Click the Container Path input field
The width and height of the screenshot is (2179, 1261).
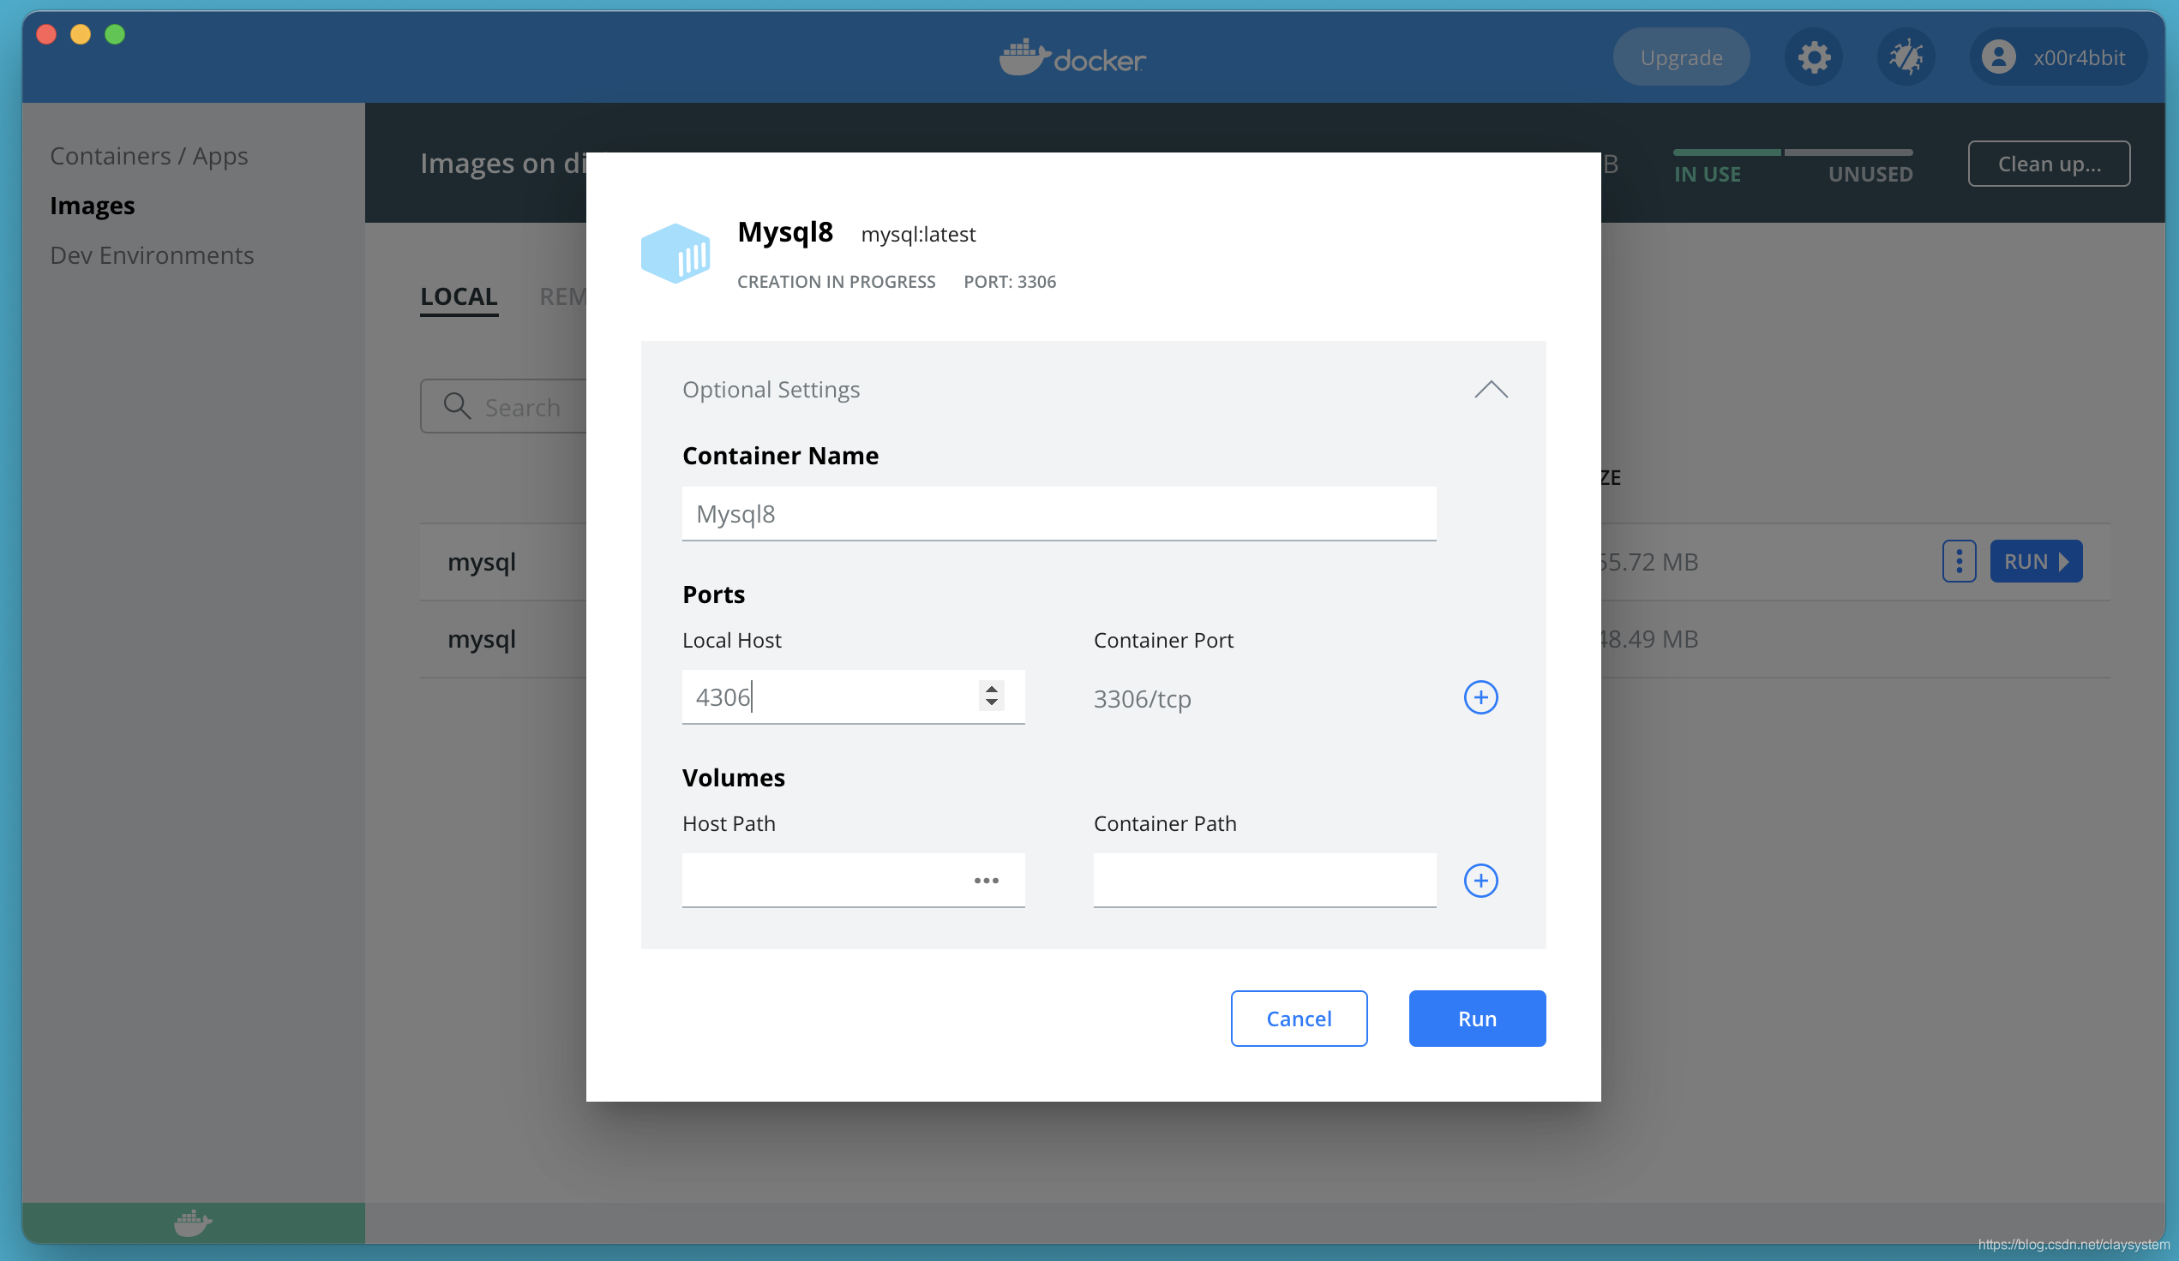coord(1264,881)
